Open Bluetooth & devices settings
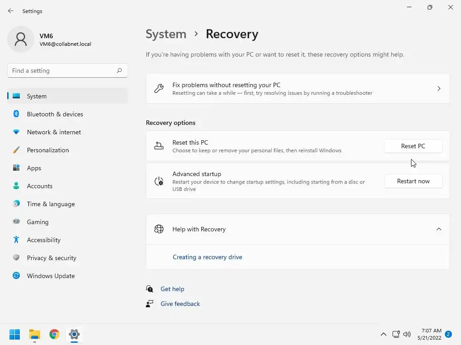Viewport: 461px width, 345px height. click(55, 114)
